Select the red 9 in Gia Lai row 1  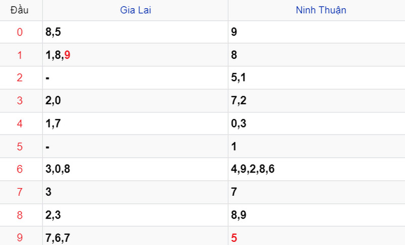tap(67, 55)
